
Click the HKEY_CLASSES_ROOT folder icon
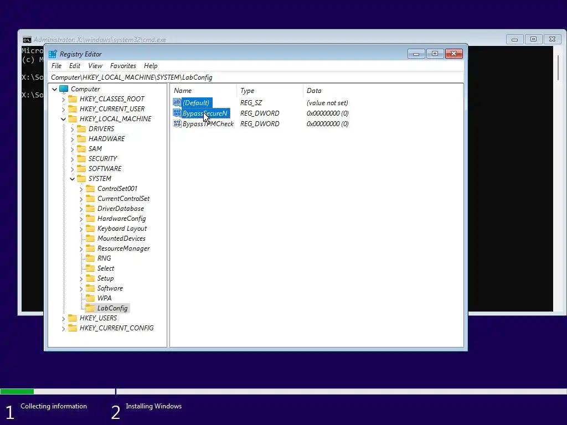tap(73, 99)
